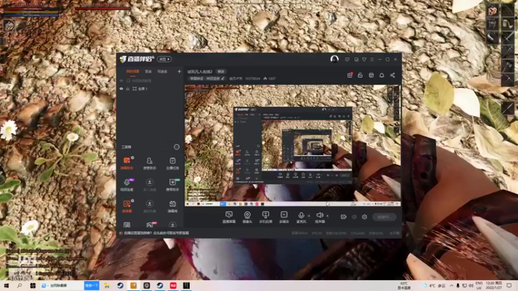
Task: Add a multimedia source
Action: (x=284, y=217)
